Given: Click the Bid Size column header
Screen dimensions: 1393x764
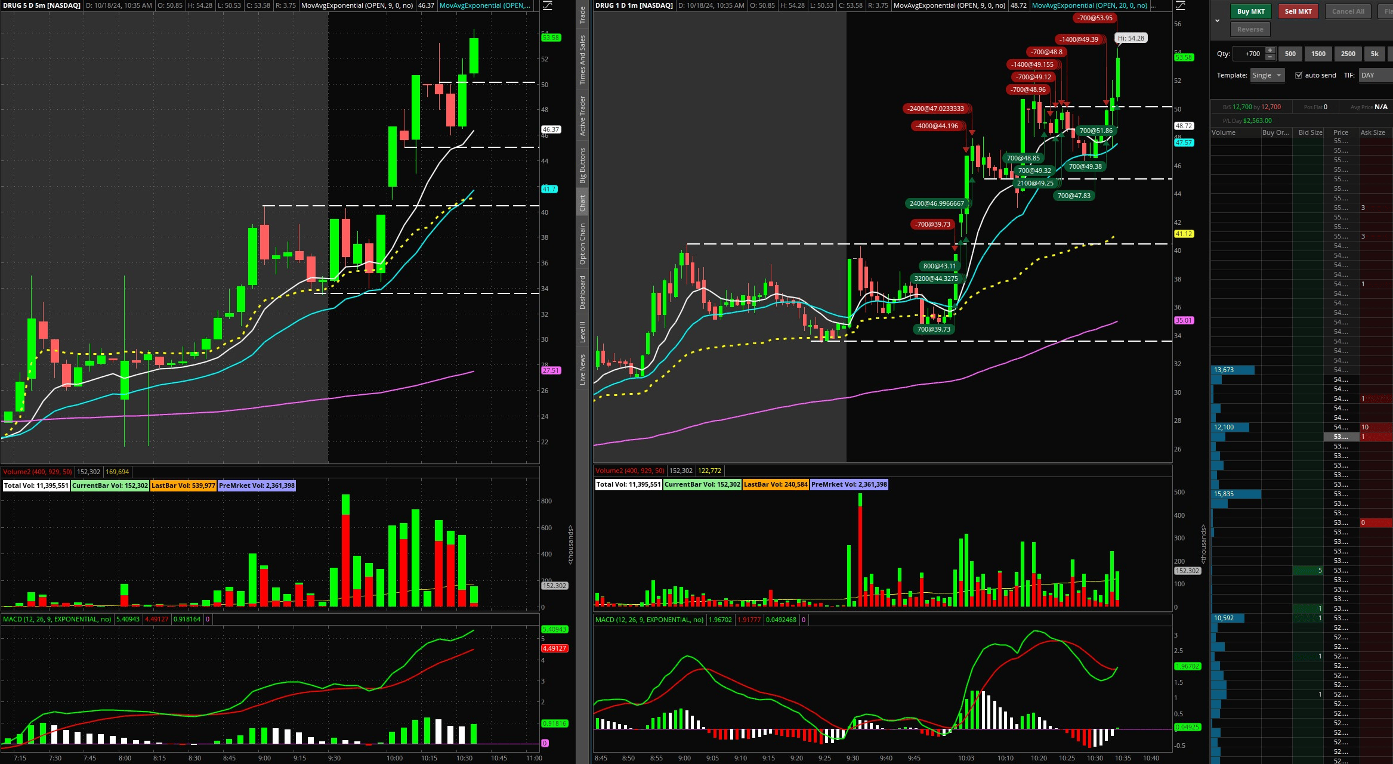Looking at the screenshot, I should click(1310, 132).
